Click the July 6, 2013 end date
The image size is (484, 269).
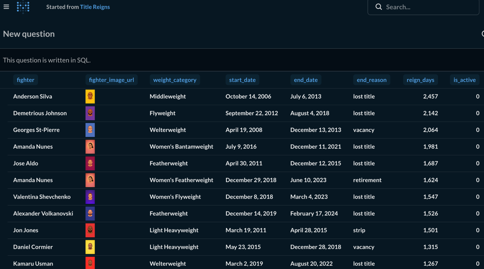(306, 97)
